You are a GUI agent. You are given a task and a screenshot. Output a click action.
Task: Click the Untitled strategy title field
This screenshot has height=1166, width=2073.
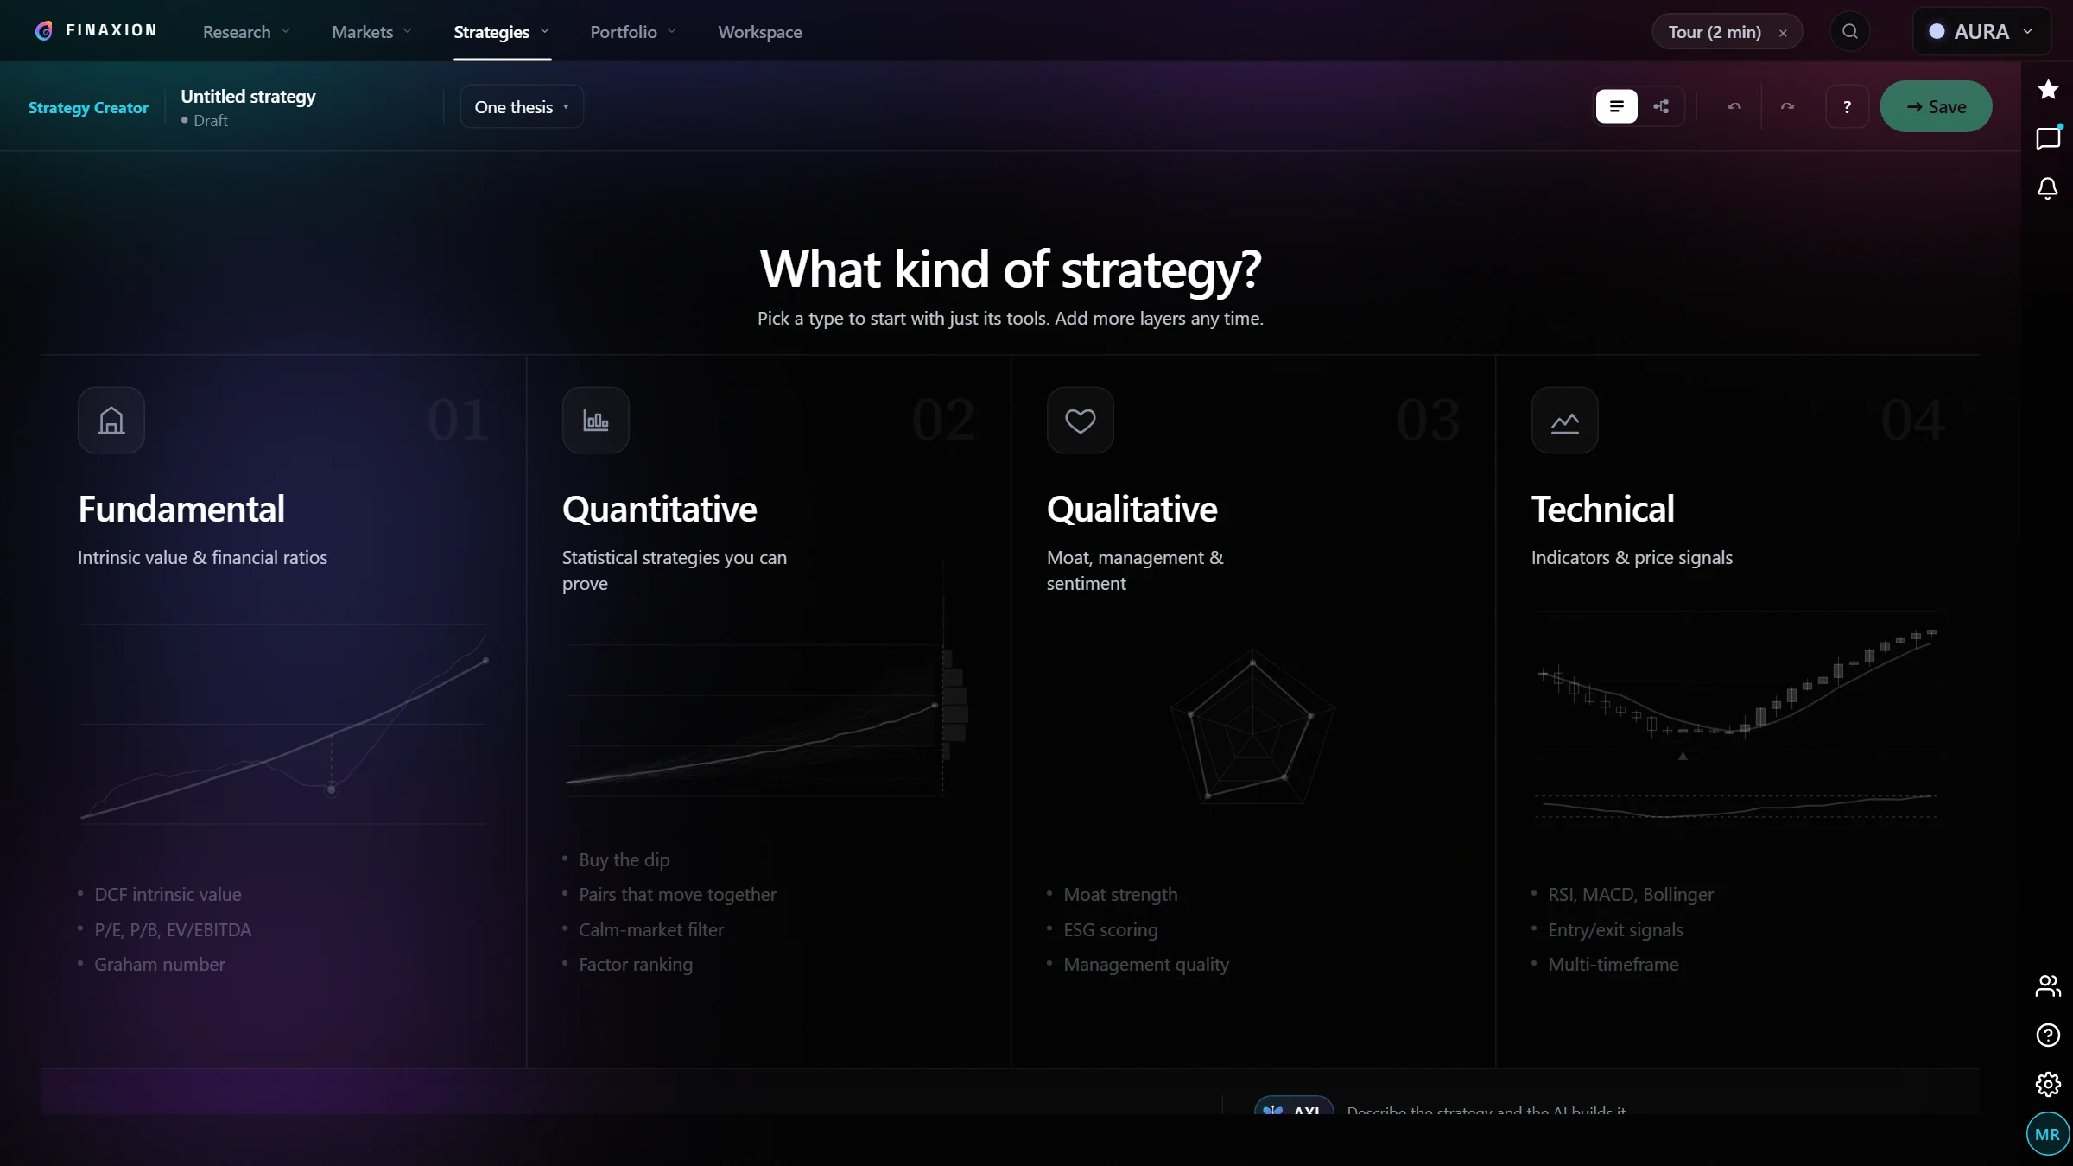pos(248,97)
